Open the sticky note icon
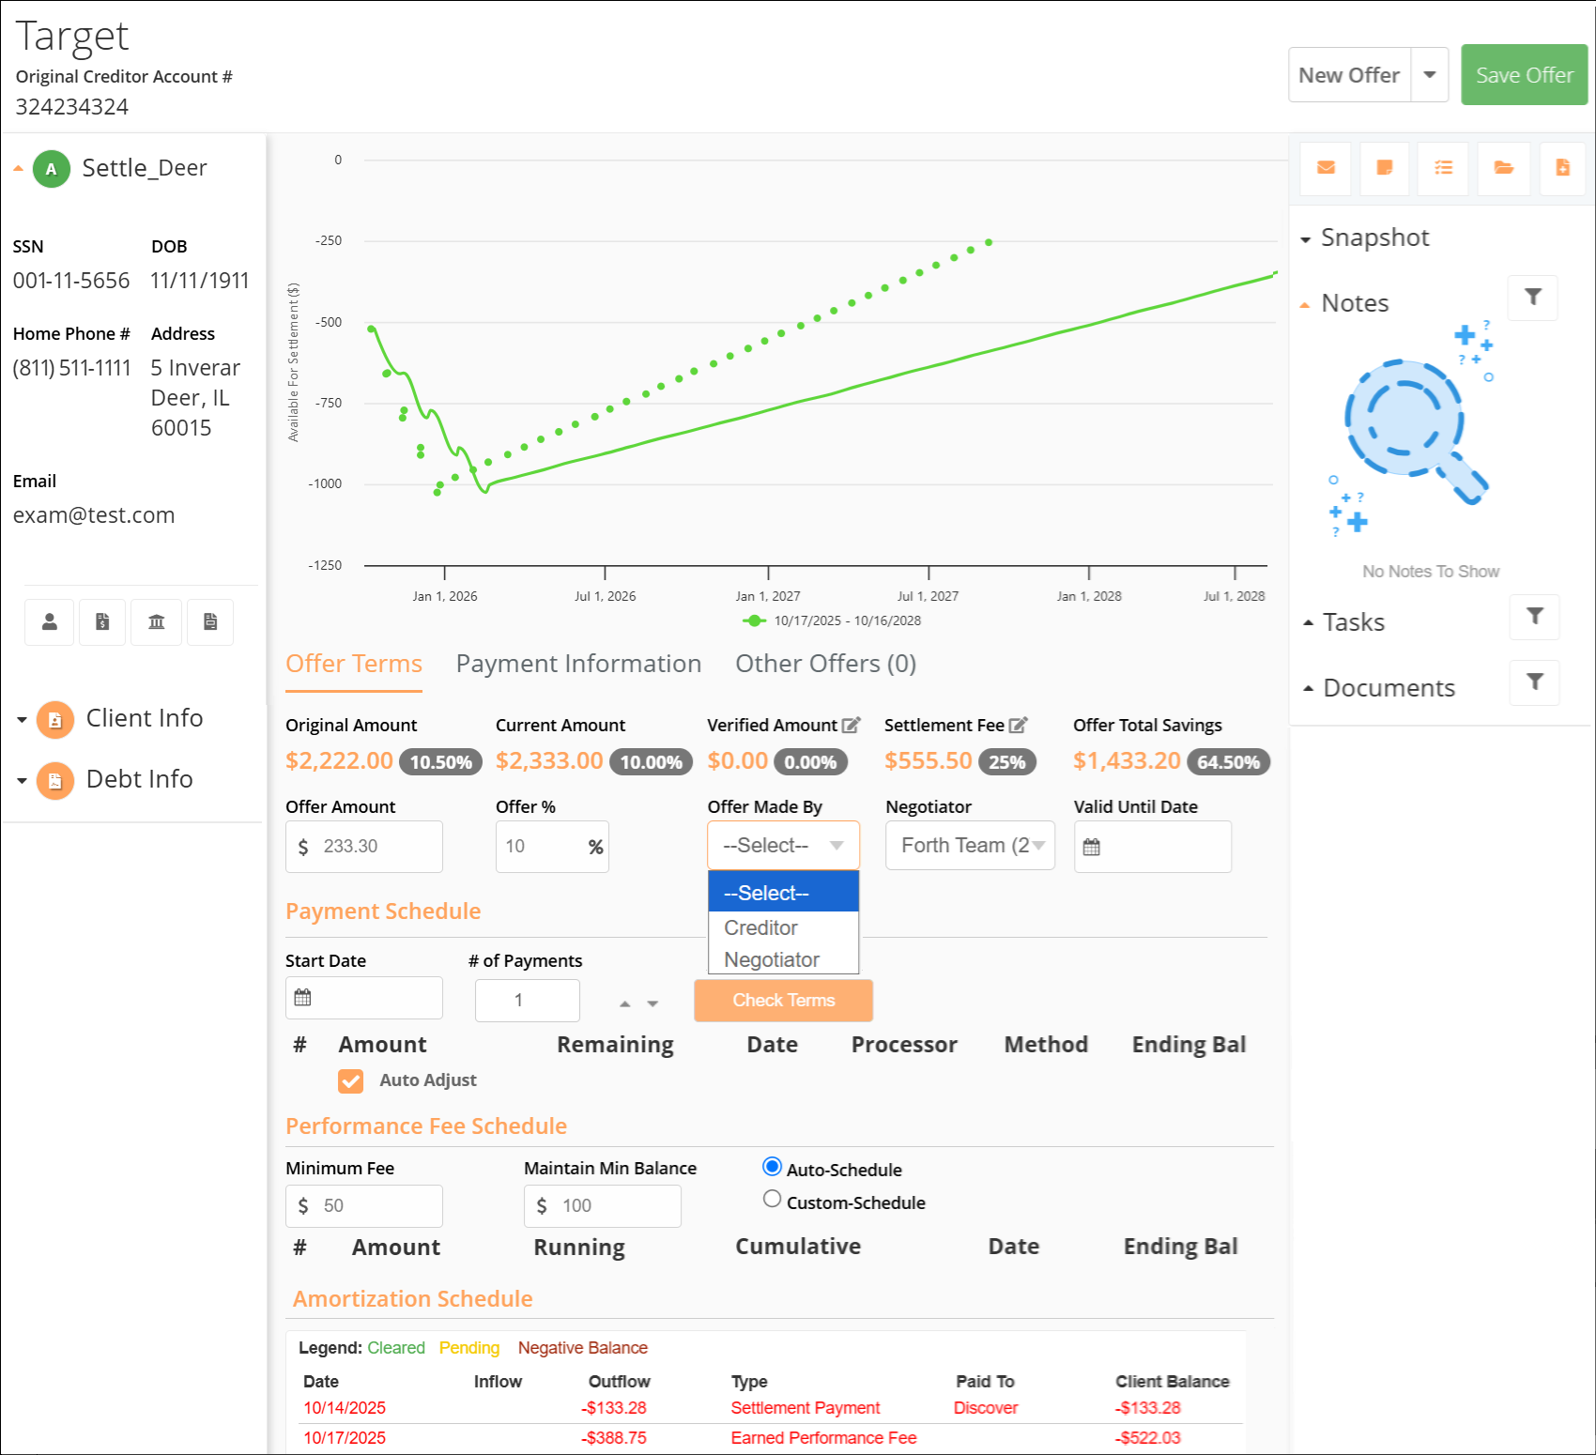The width and height of the screenshot is (1596, 1455). pyautogui.click(x=1384, y=168)
